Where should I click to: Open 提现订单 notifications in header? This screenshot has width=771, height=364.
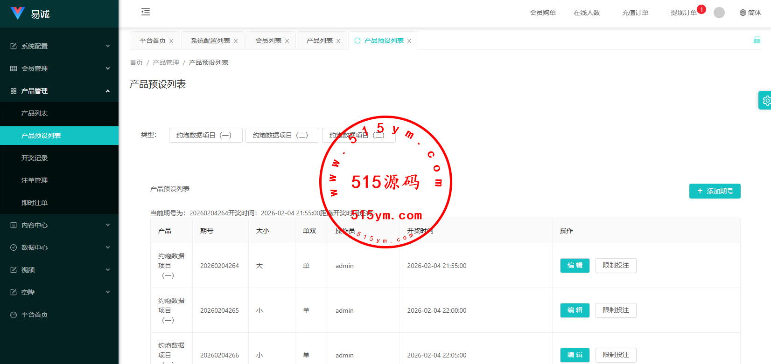pos(683,13)
